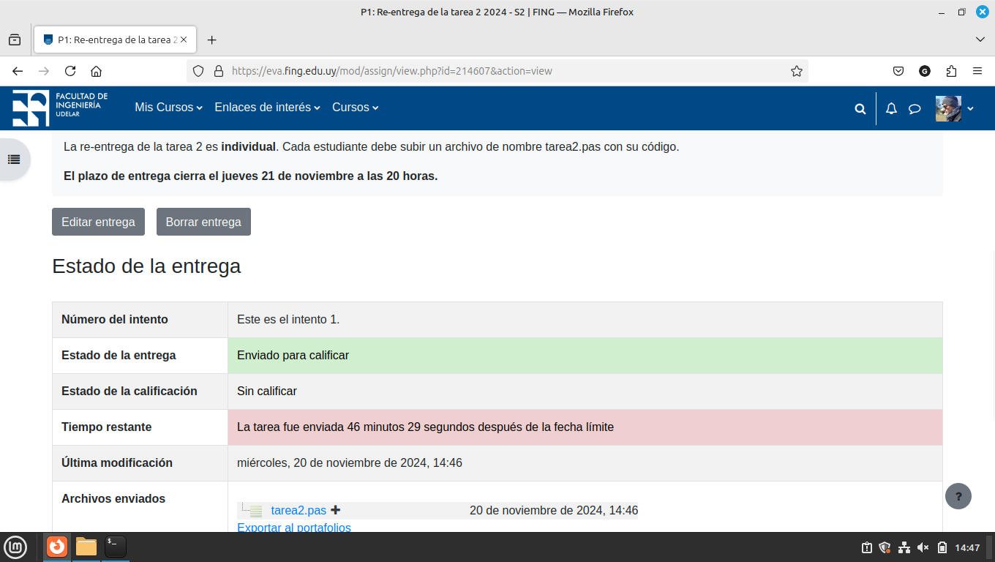995x562 pixels.
Task: Select 'Última modificación' row label
Action: 117,462
